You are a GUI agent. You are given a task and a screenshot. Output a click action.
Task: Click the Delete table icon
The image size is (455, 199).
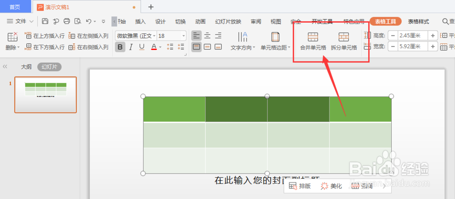pos(12,37)
